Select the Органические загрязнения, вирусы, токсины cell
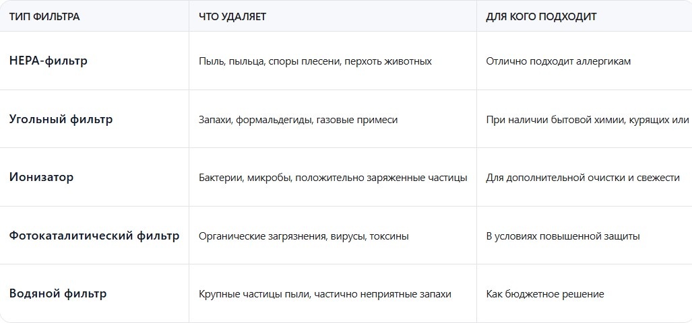 click(x=304, y=236)
